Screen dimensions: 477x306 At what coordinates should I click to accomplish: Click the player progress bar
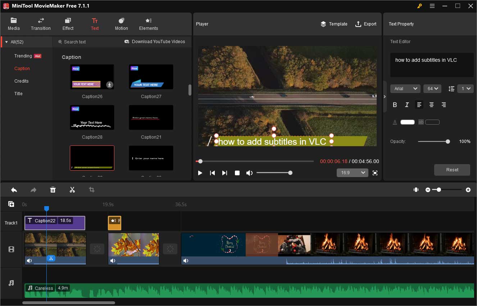coord(255,161)
